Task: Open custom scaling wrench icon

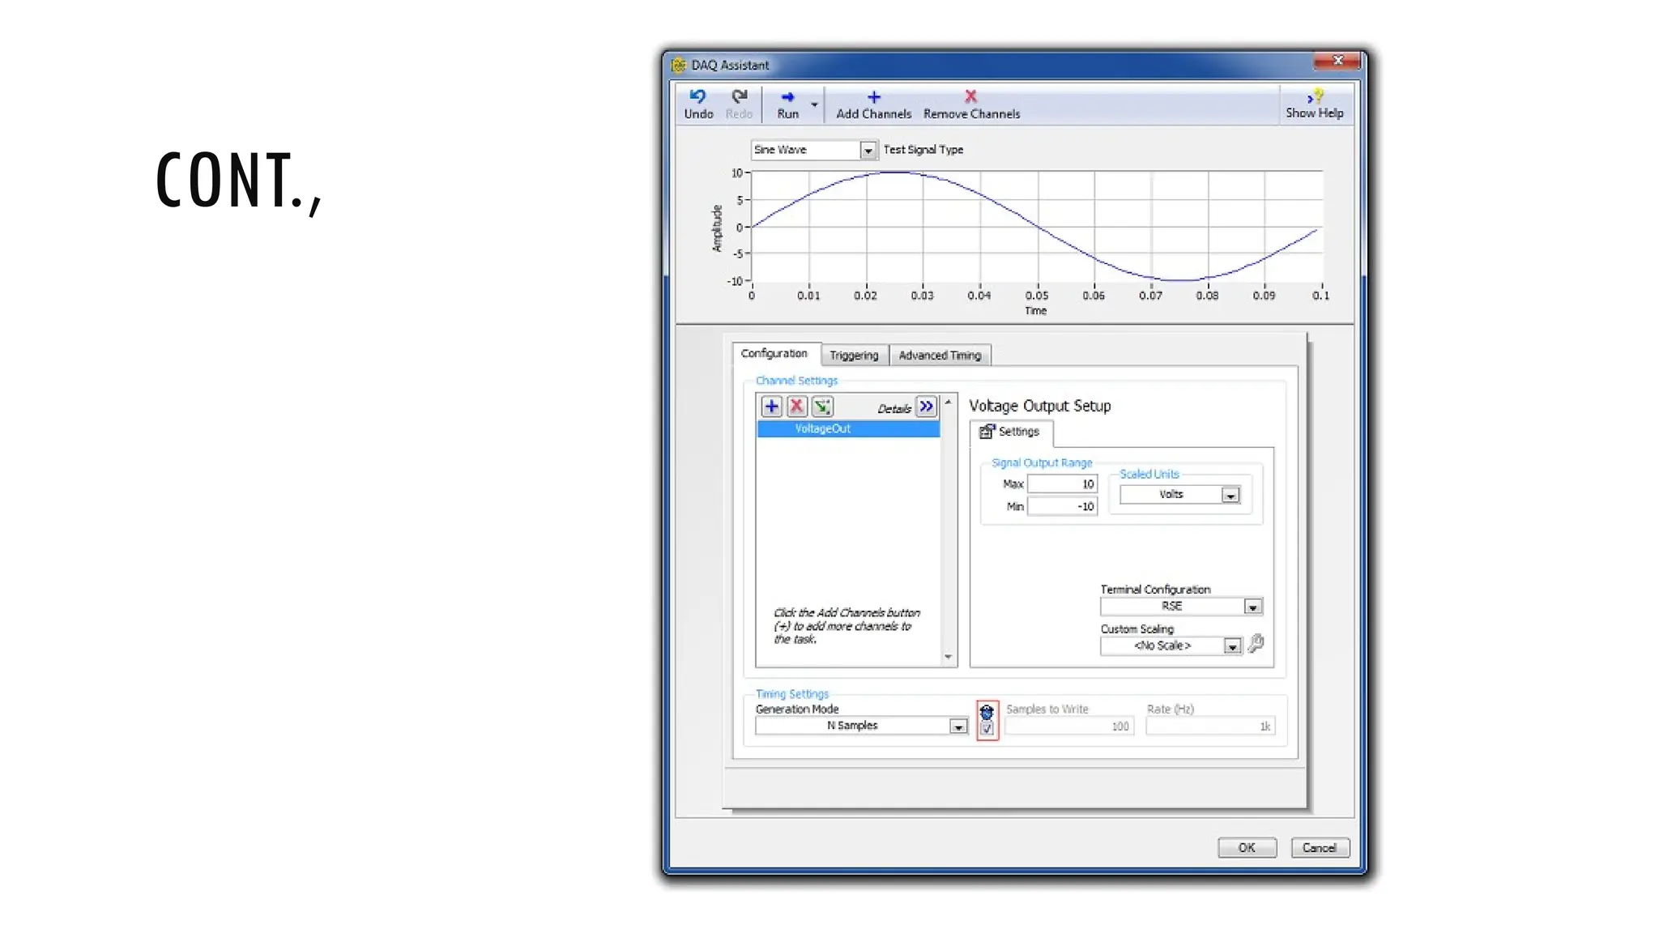Action: click(1256, 644)
